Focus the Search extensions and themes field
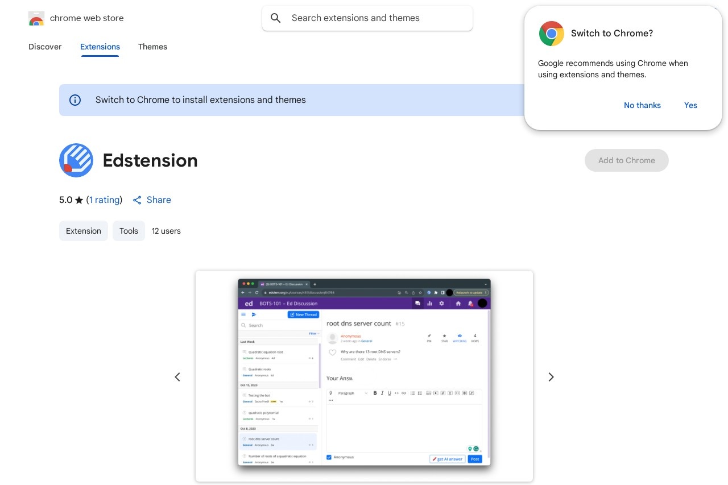Viewport: 728px width, 485px height. [367, 18]
